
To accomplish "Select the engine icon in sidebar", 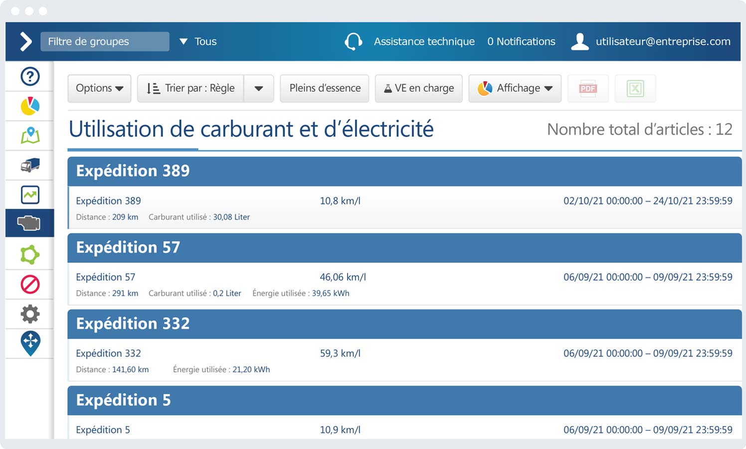I will [x=29, y=223].
